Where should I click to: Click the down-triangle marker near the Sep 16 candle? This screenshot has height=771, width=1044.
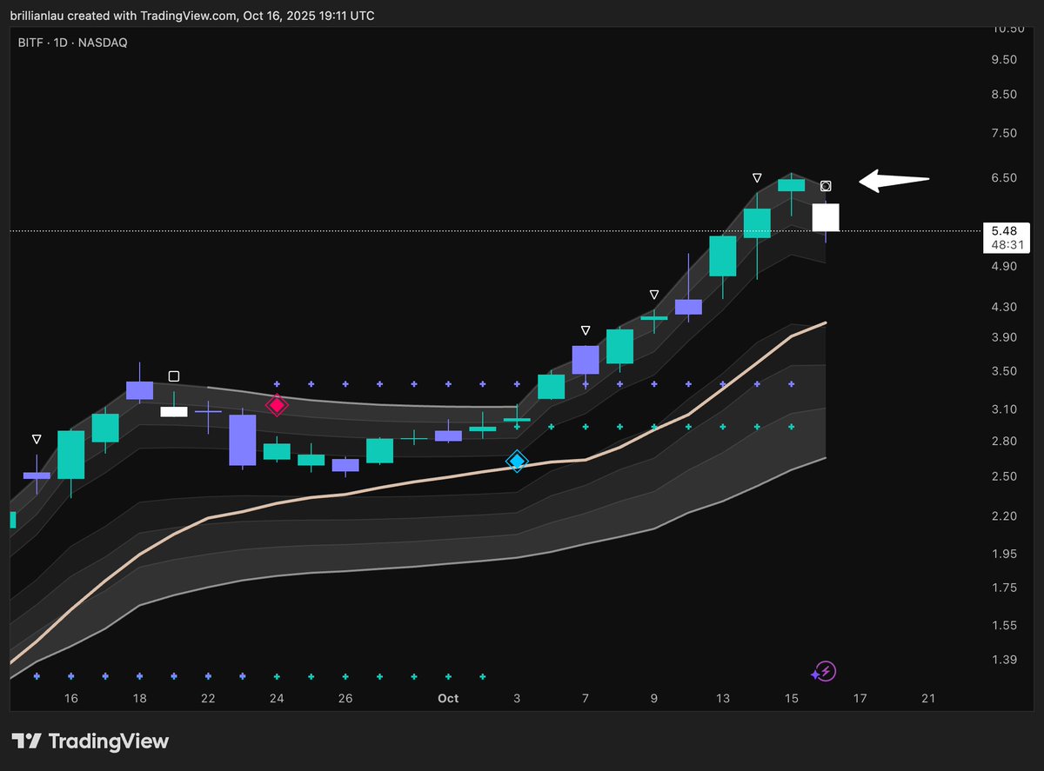37,439
